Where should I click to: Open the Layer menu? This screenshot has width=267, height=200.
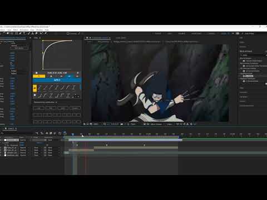(x=9, y=30)
